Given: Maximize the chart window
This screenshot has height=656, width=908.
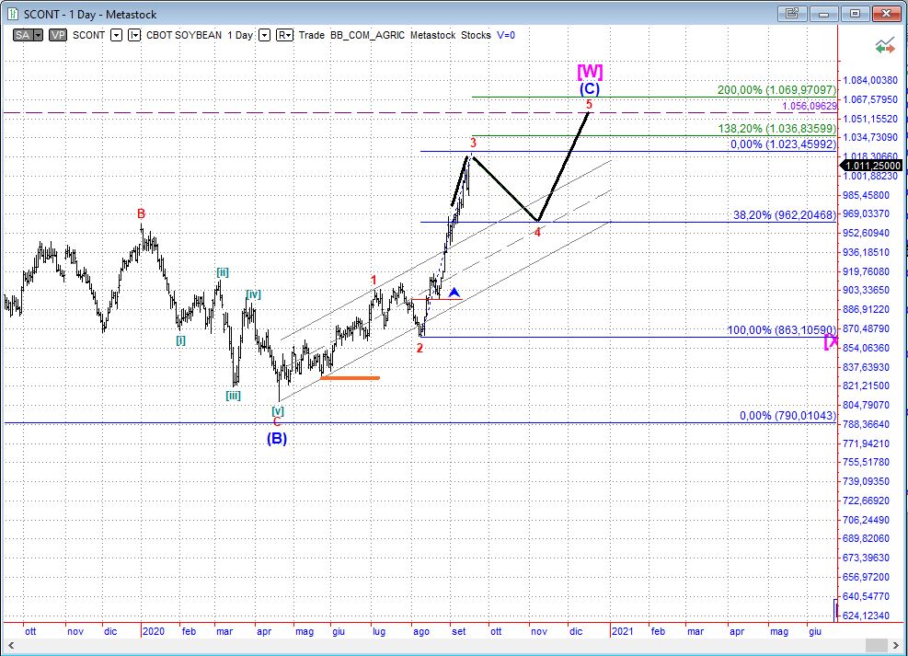Looking at the screenshot, I should [855, 14].
